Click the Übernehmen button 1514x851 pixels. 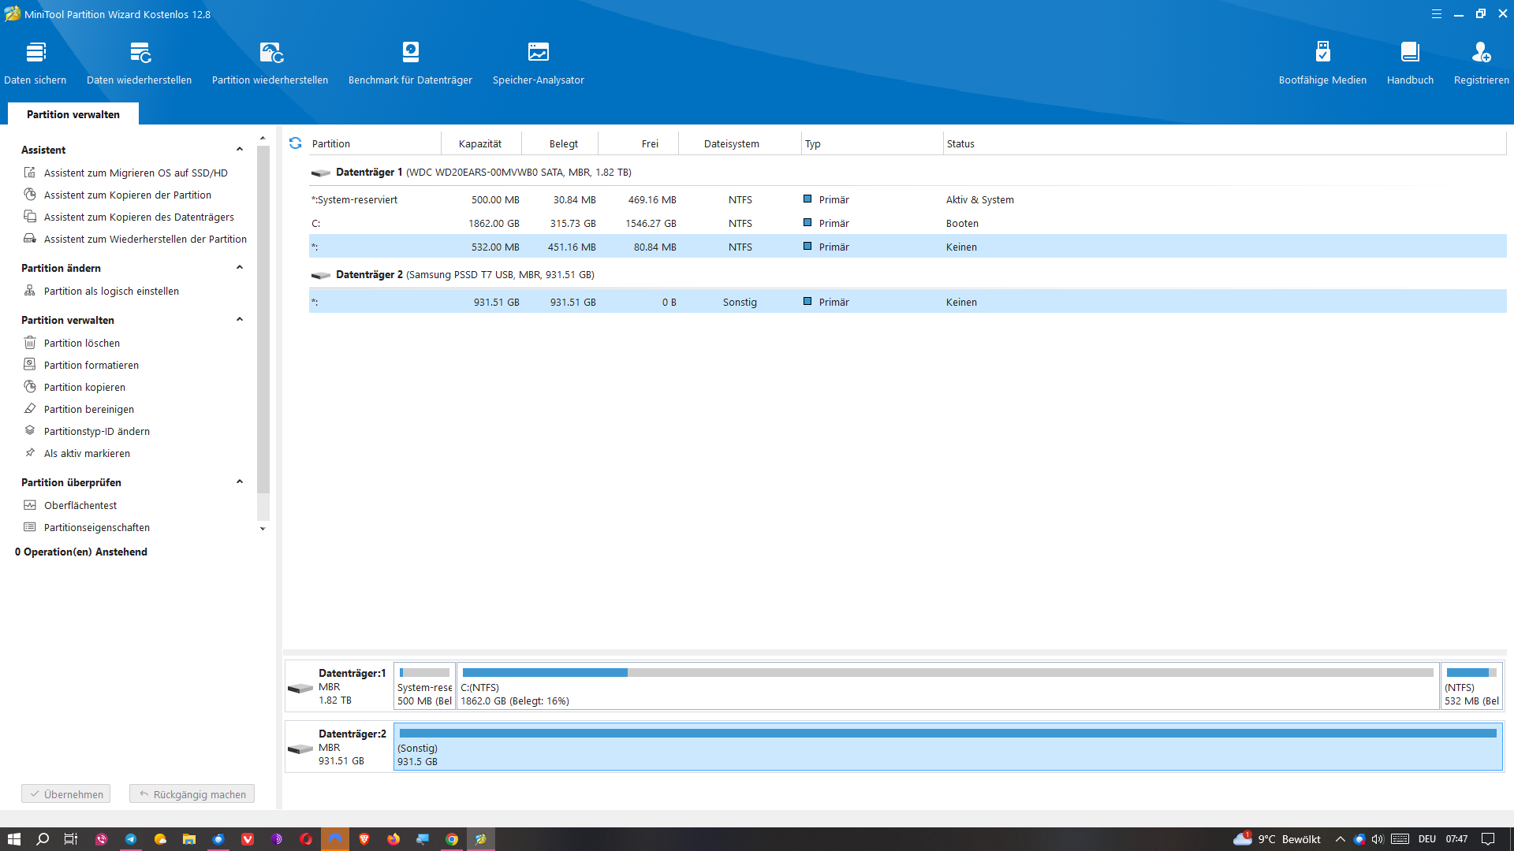(66, 794)
